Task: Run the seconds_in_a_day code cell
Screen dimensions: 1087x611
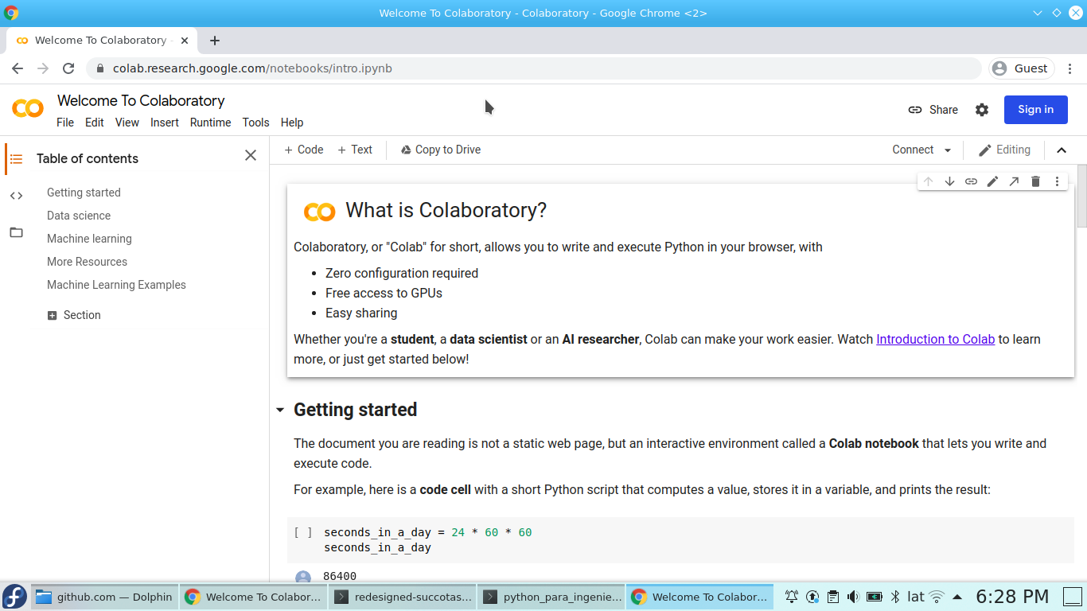Action: tap(303, 532)
